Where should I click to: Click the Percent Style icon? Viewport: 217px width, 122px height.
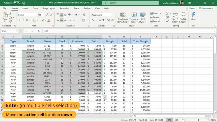[99, 20]
